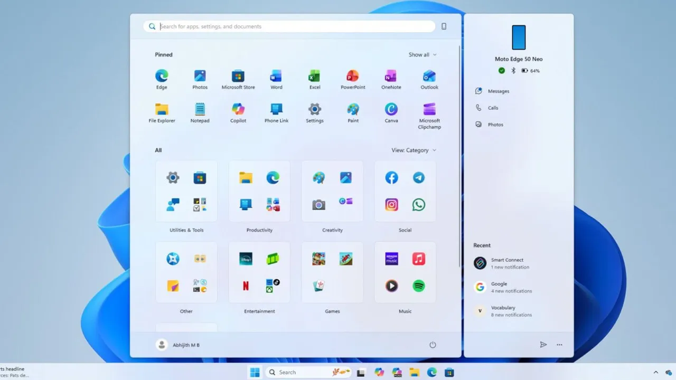The image size is (676, 380).
Task: Switch to Calls in the phone sidebar
Action: [493, 108]
